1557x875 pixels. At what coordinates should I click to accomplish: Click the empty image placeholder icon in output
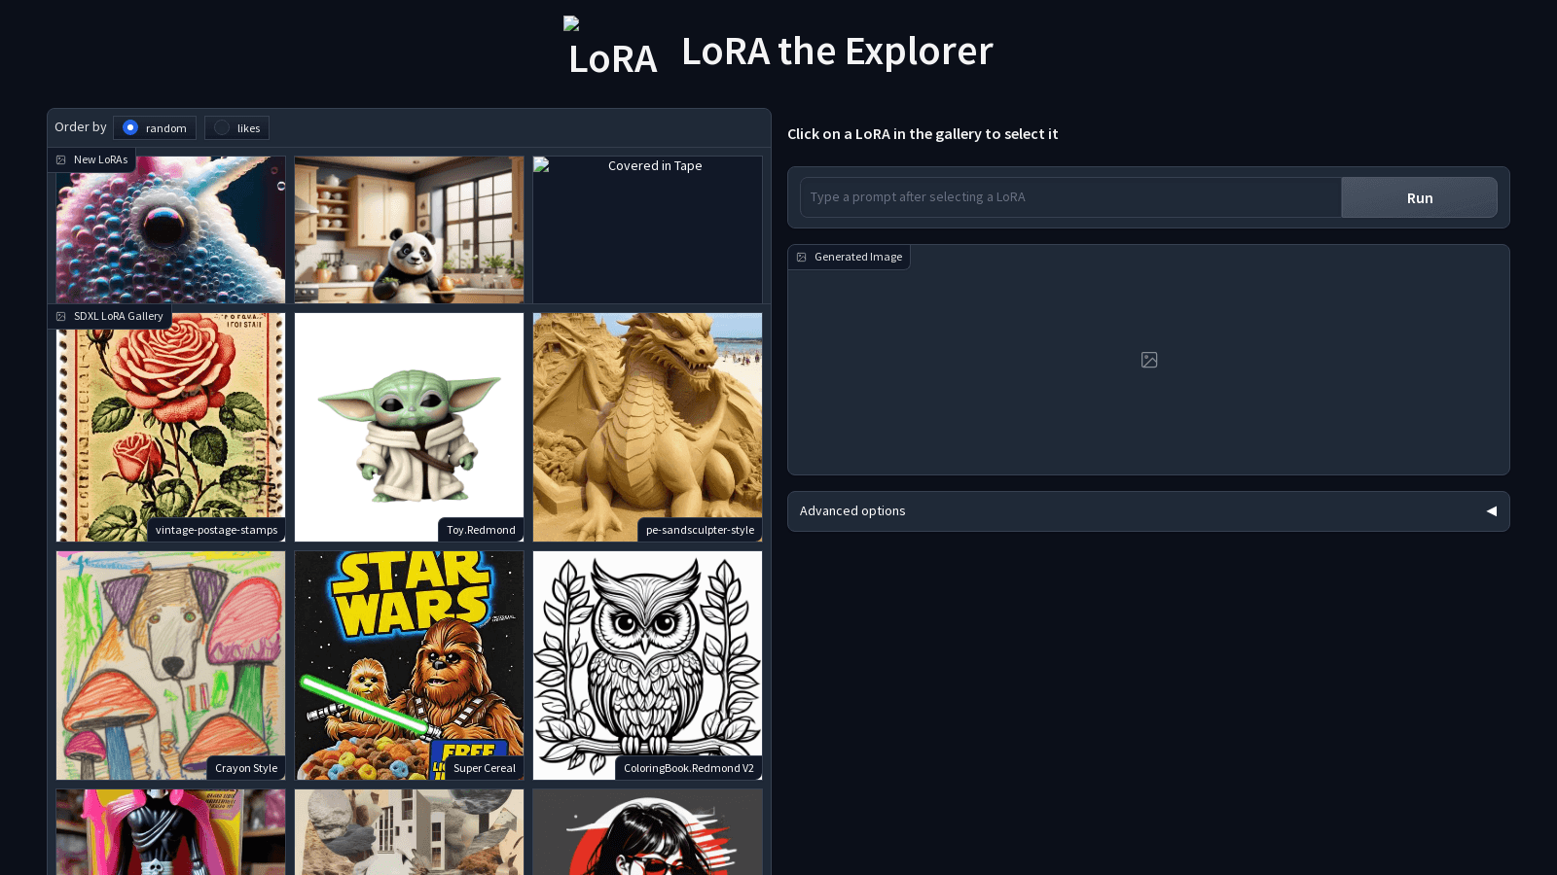[x=1149, y=360]
